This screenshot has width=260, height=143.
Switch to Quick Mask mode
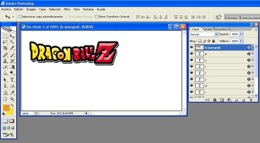11,121
